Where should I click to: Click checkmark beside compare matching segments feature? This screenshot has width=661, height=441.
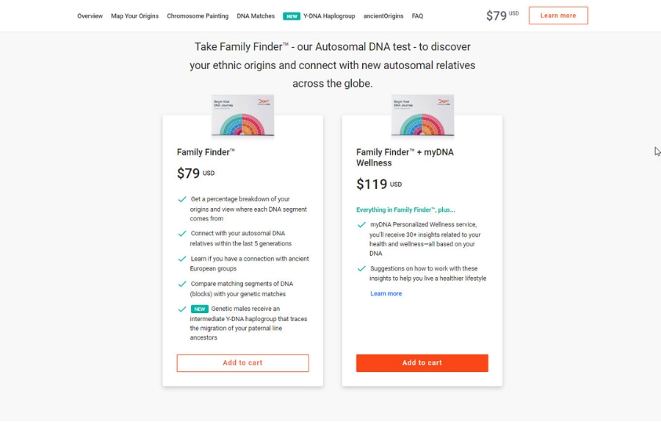point(182,284)
